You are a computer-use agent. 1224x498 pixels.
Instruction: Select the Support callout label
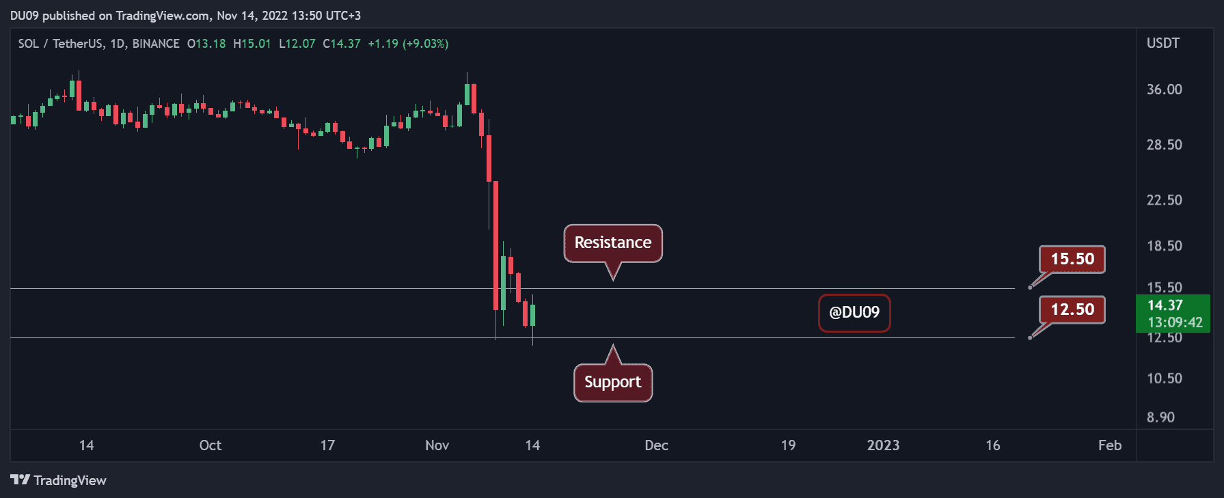tap(612, 383)
